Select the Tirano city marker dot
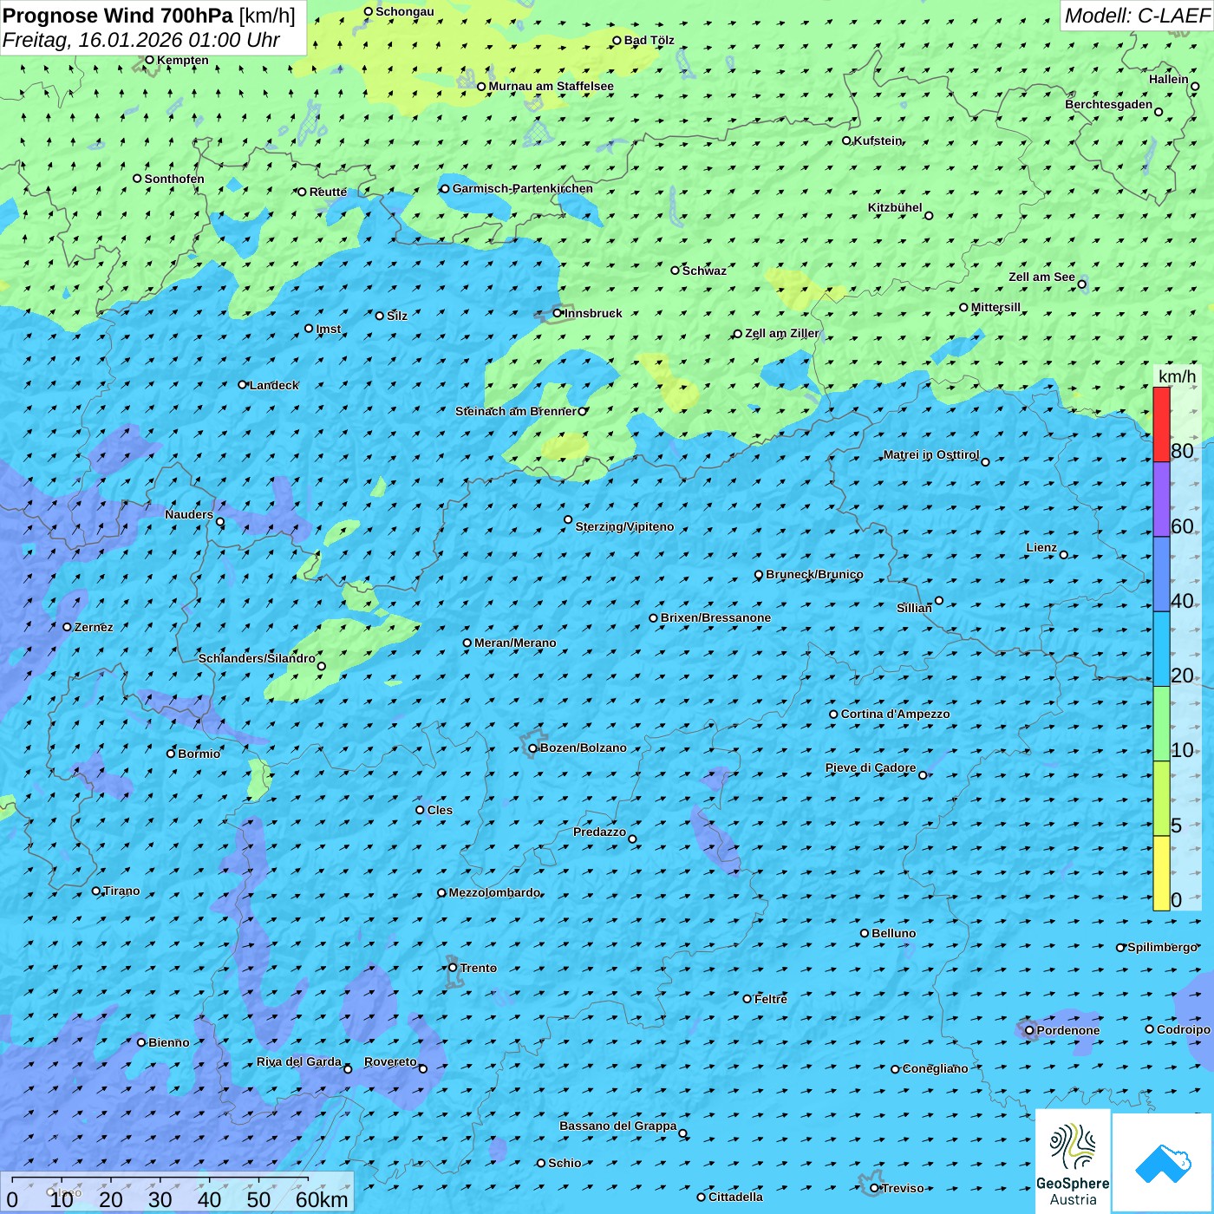Screen dimensions: 1214x1214 (x=96, y=891)
